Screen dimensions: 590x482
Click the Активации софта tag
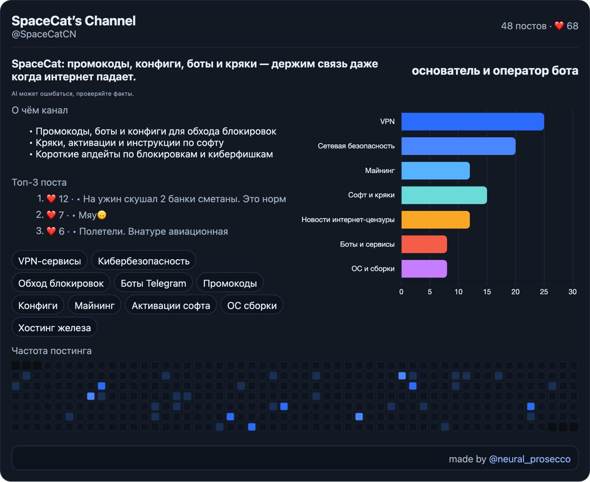[171, 306]
